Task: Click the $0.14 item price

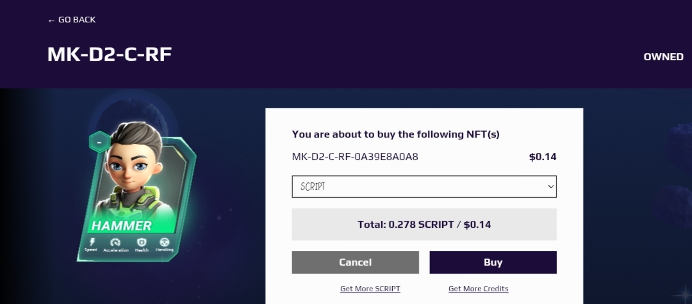Action: coord(543,156)
